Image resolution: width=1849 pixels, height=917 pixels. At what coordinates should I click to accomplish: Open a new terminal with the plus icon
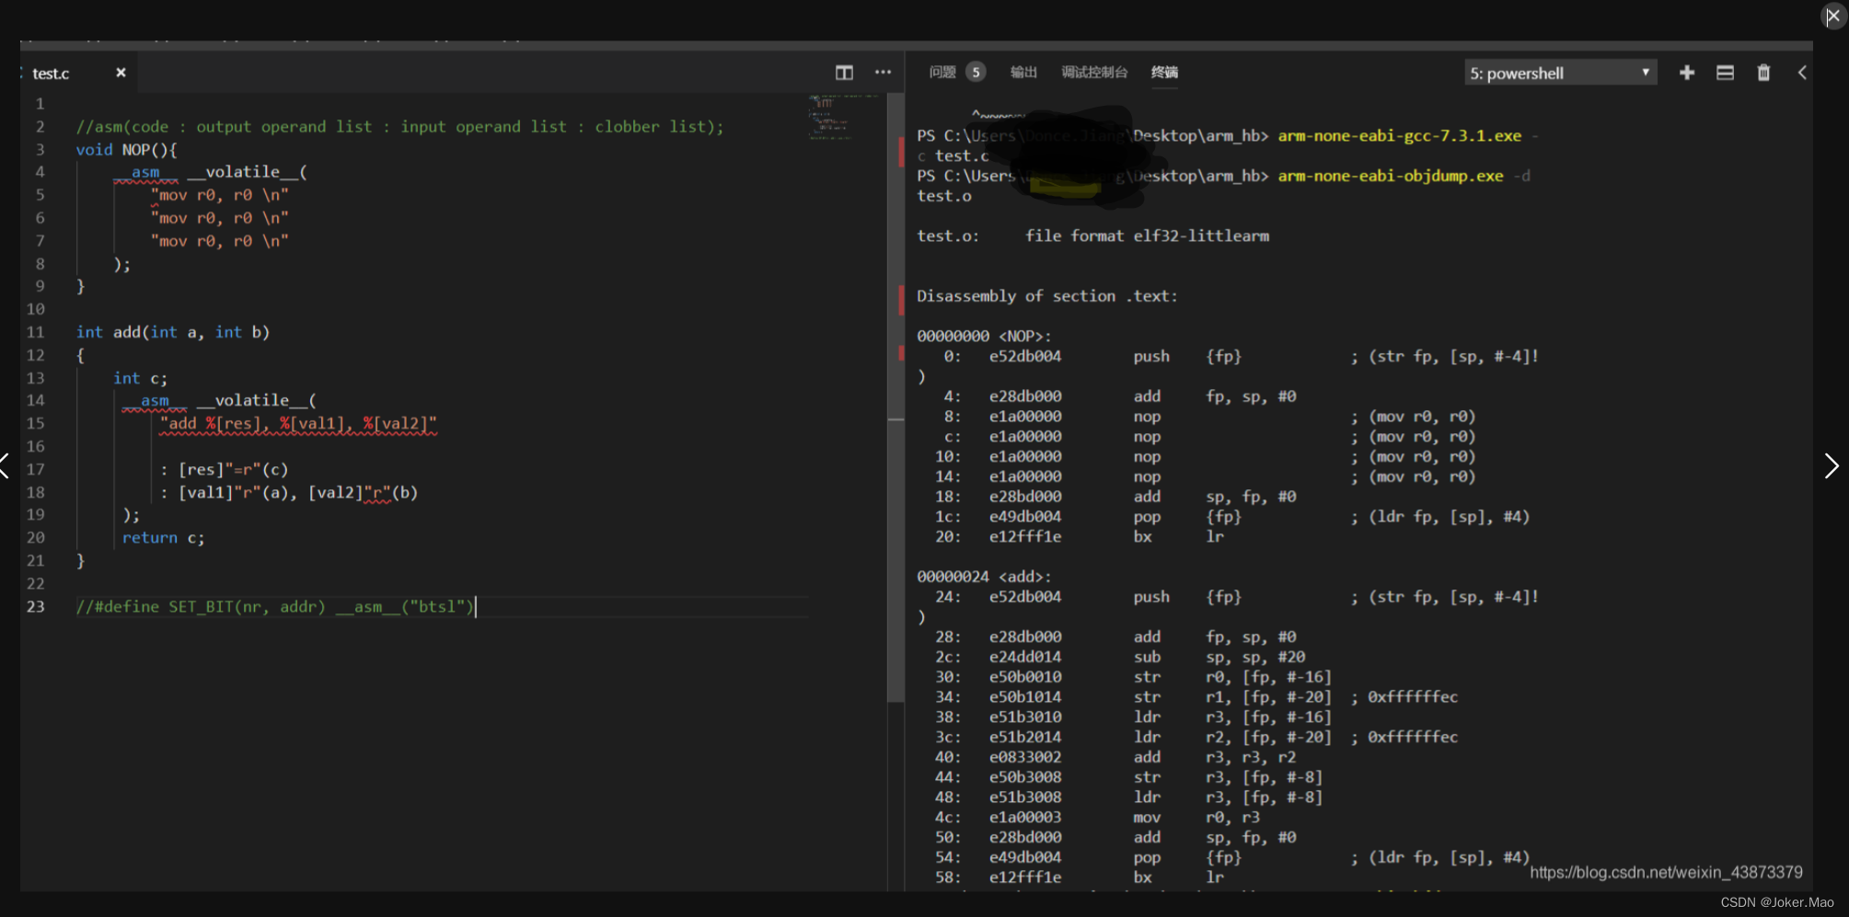pos(1687,72)
